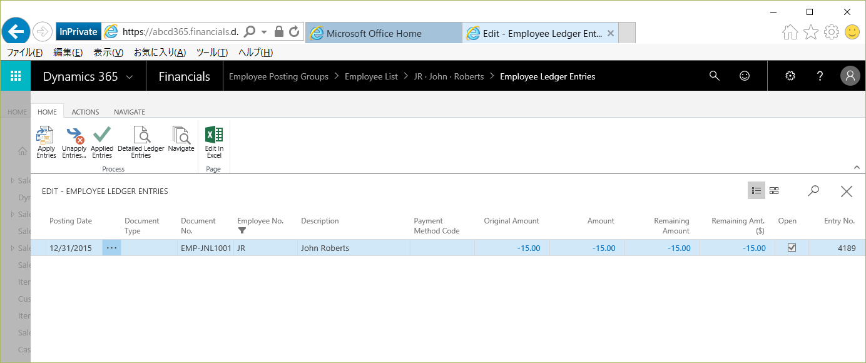Close the Employee Ledger Entries page
Image resolution: width=866 pixels, height=363 pixels.
(x=847, y=192)
